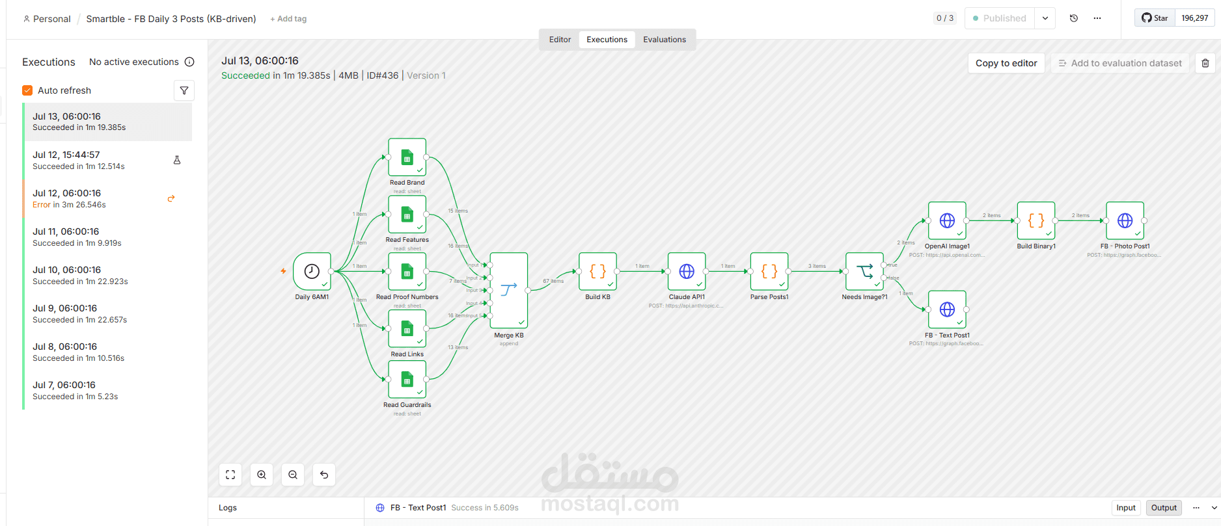Screen dimensions: 1221x526
Task: Zoom out on the canvas
Action: [293, 475]
